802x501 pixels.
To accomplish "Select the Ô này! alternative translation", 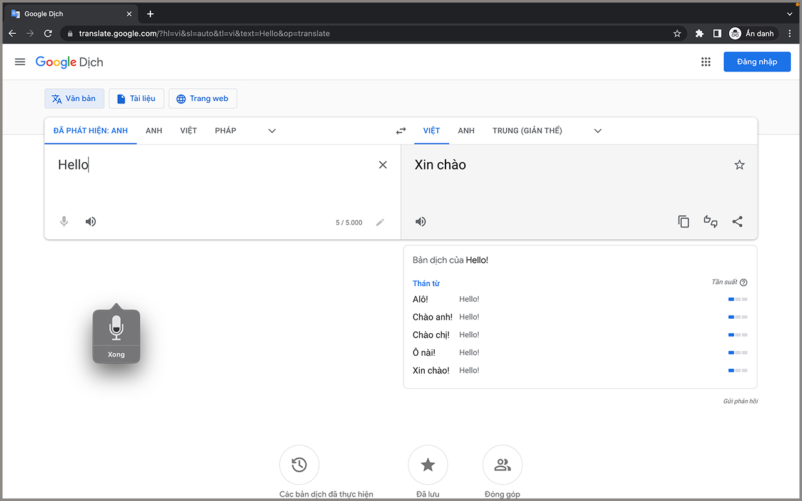I will pyautogui.click(x=424, y=353).
